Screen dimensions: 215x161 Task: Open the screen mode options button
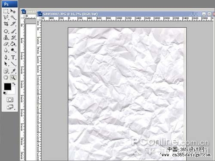click(x=10, y=107)
